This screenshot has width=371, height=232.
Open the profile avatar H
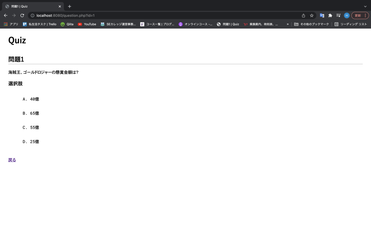(347, 15)
